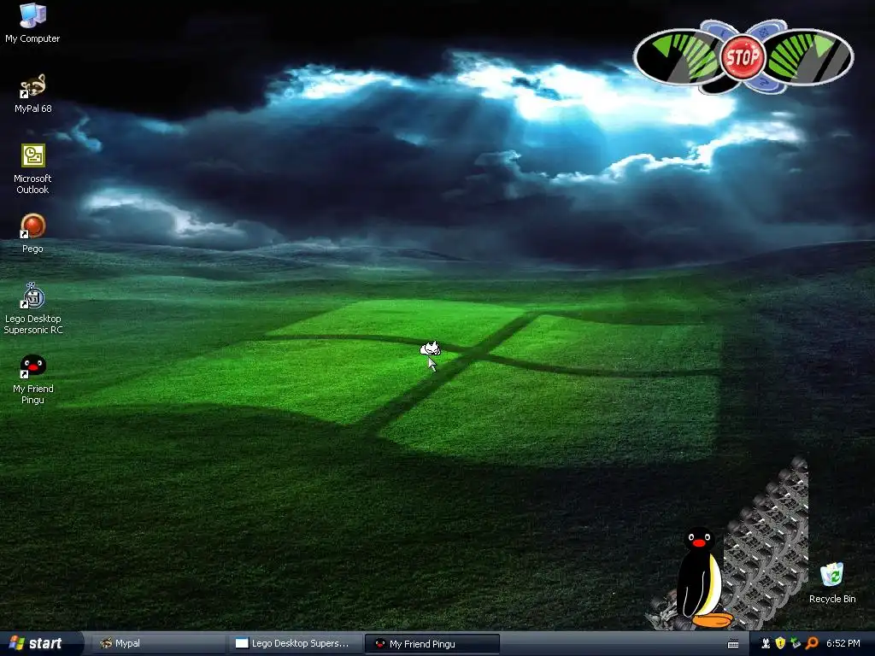This screenshot has width=875, height=656.
Task: Switch to My Friend Pingu taskbar button
Action: (x=432, y=644)
